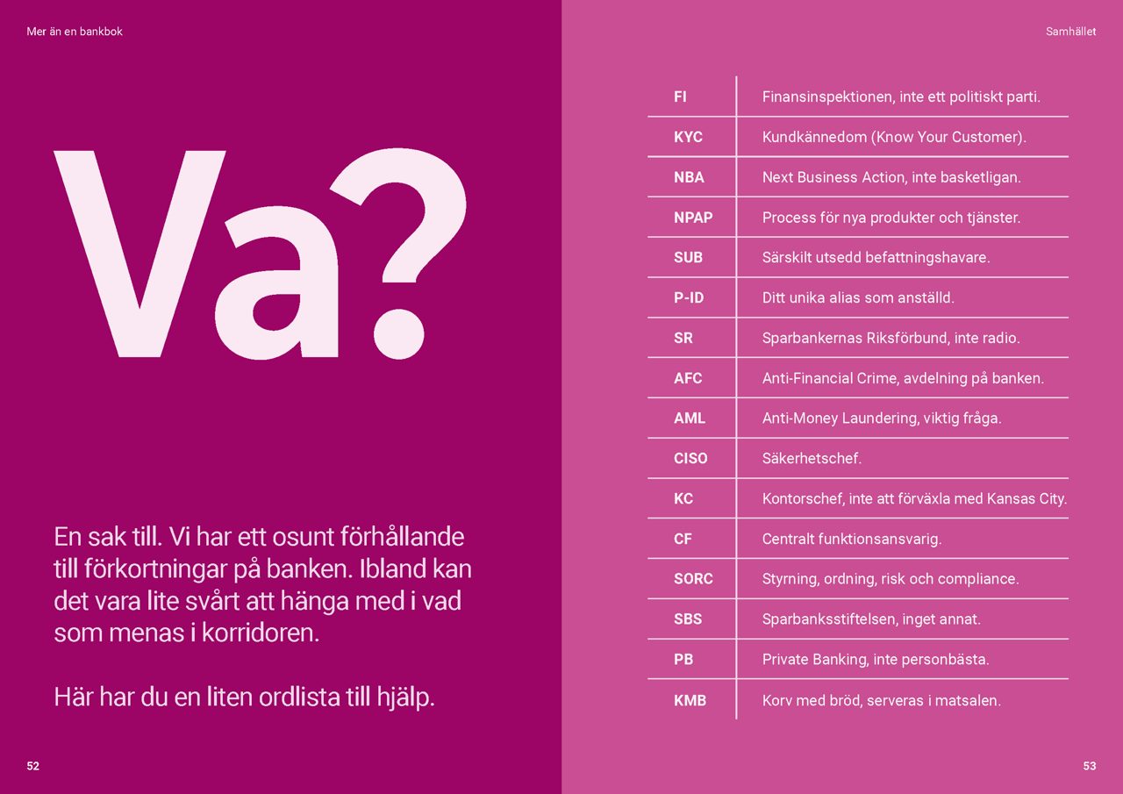Click the large "Va?" headline
Image resolution: width=1123 pixels, height=794 pixels.
coord(261,254)
